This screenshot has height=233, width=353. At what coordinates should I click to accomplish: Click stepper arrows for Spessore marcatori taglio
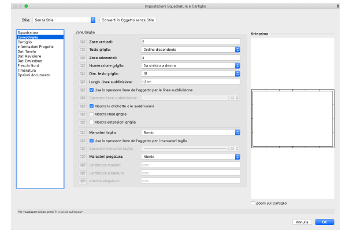coord(237,149)
